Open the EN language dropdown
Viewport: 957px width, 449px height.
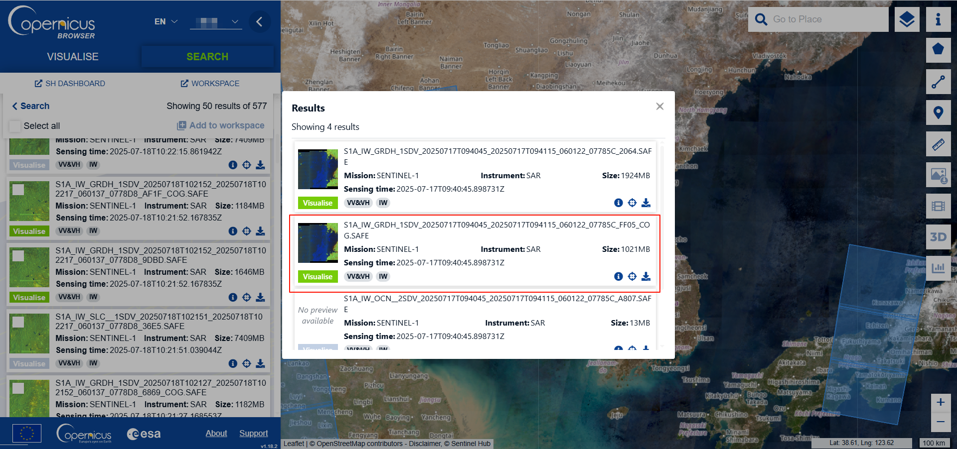pos(165,21)
